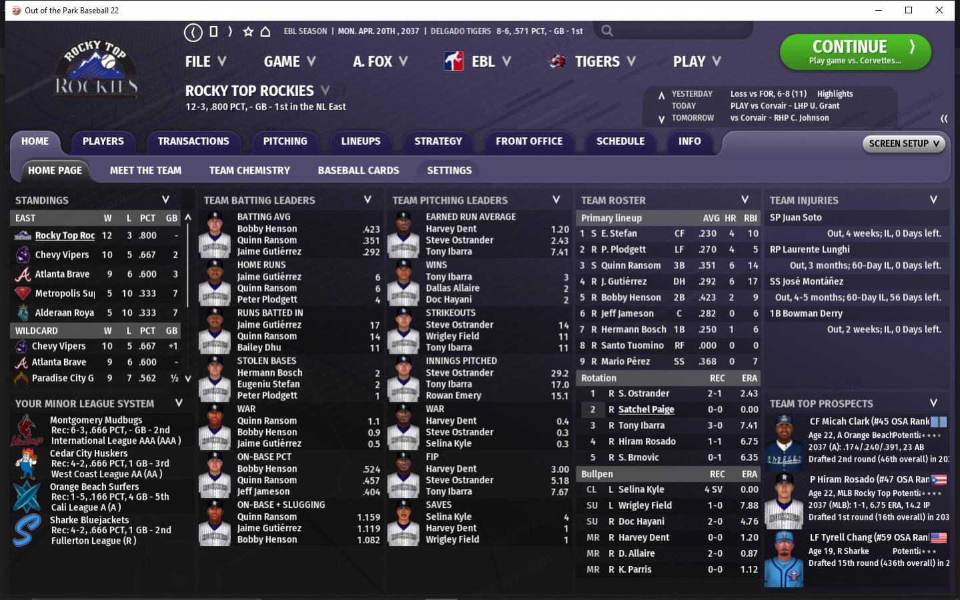The height and width of the screenshot is (600, 960).
Task: Open the Highlights link for yesterday's game
Action: coord(835,94)
